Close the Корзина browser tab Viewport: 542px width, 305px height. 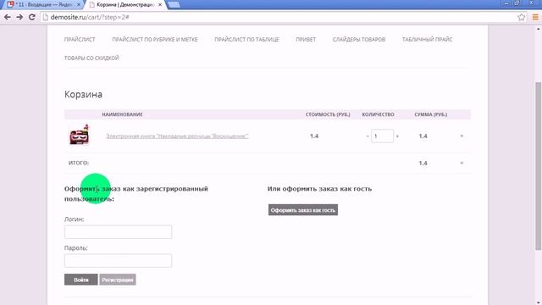click(x=160, y=5)
